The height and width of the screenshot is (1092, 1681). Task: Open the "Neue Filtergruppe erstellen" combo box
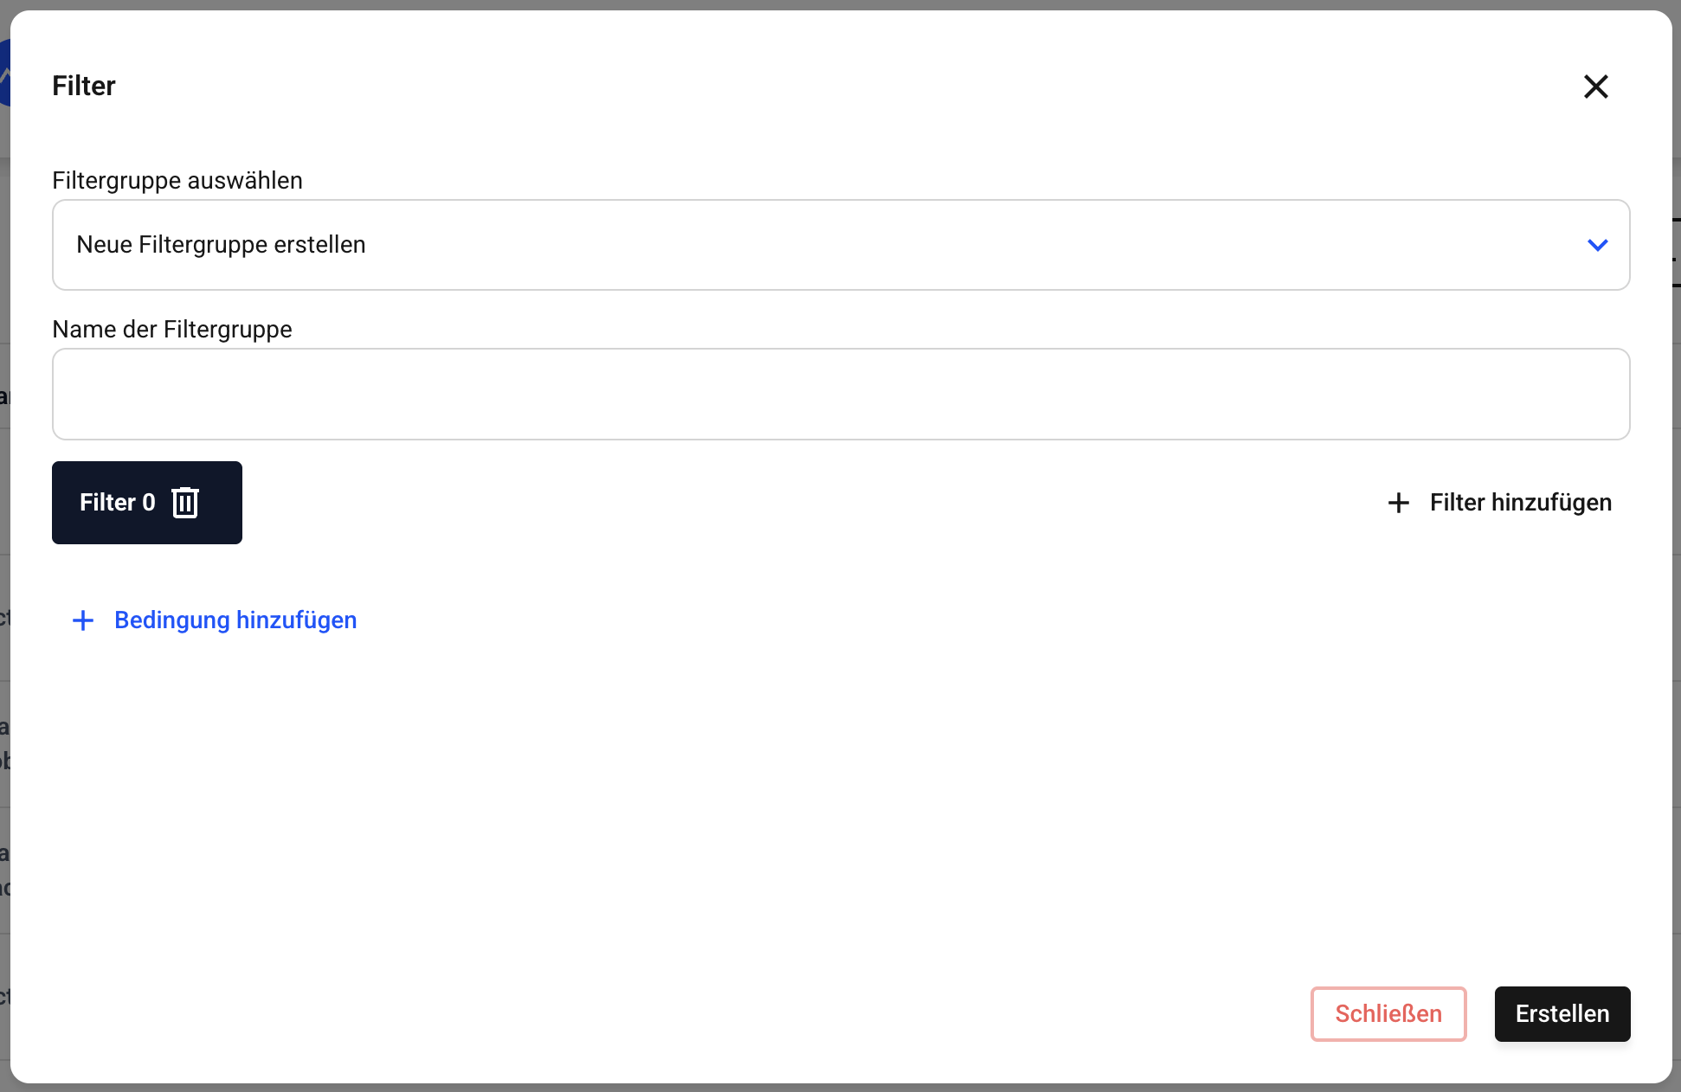840,245
